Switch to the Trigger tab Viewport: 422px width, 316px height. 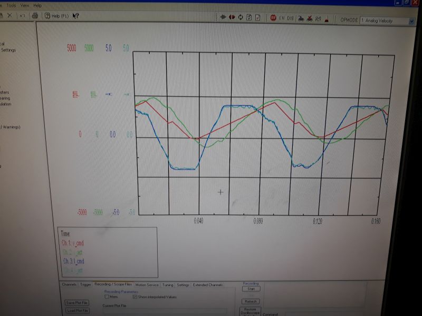[x=85, y=284]
